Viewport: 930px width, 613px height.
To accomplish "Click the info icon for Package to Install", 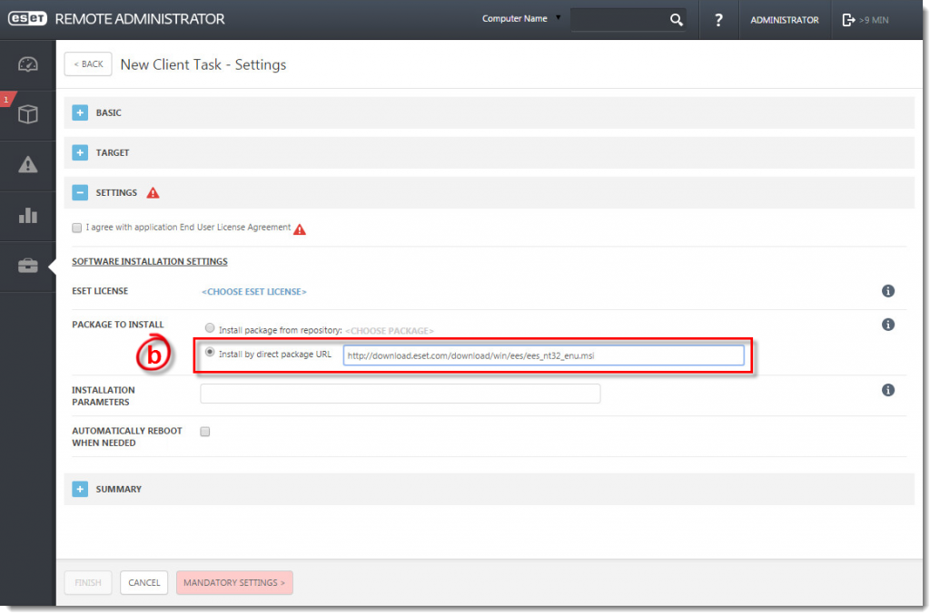I will click(x=887, y=325).
